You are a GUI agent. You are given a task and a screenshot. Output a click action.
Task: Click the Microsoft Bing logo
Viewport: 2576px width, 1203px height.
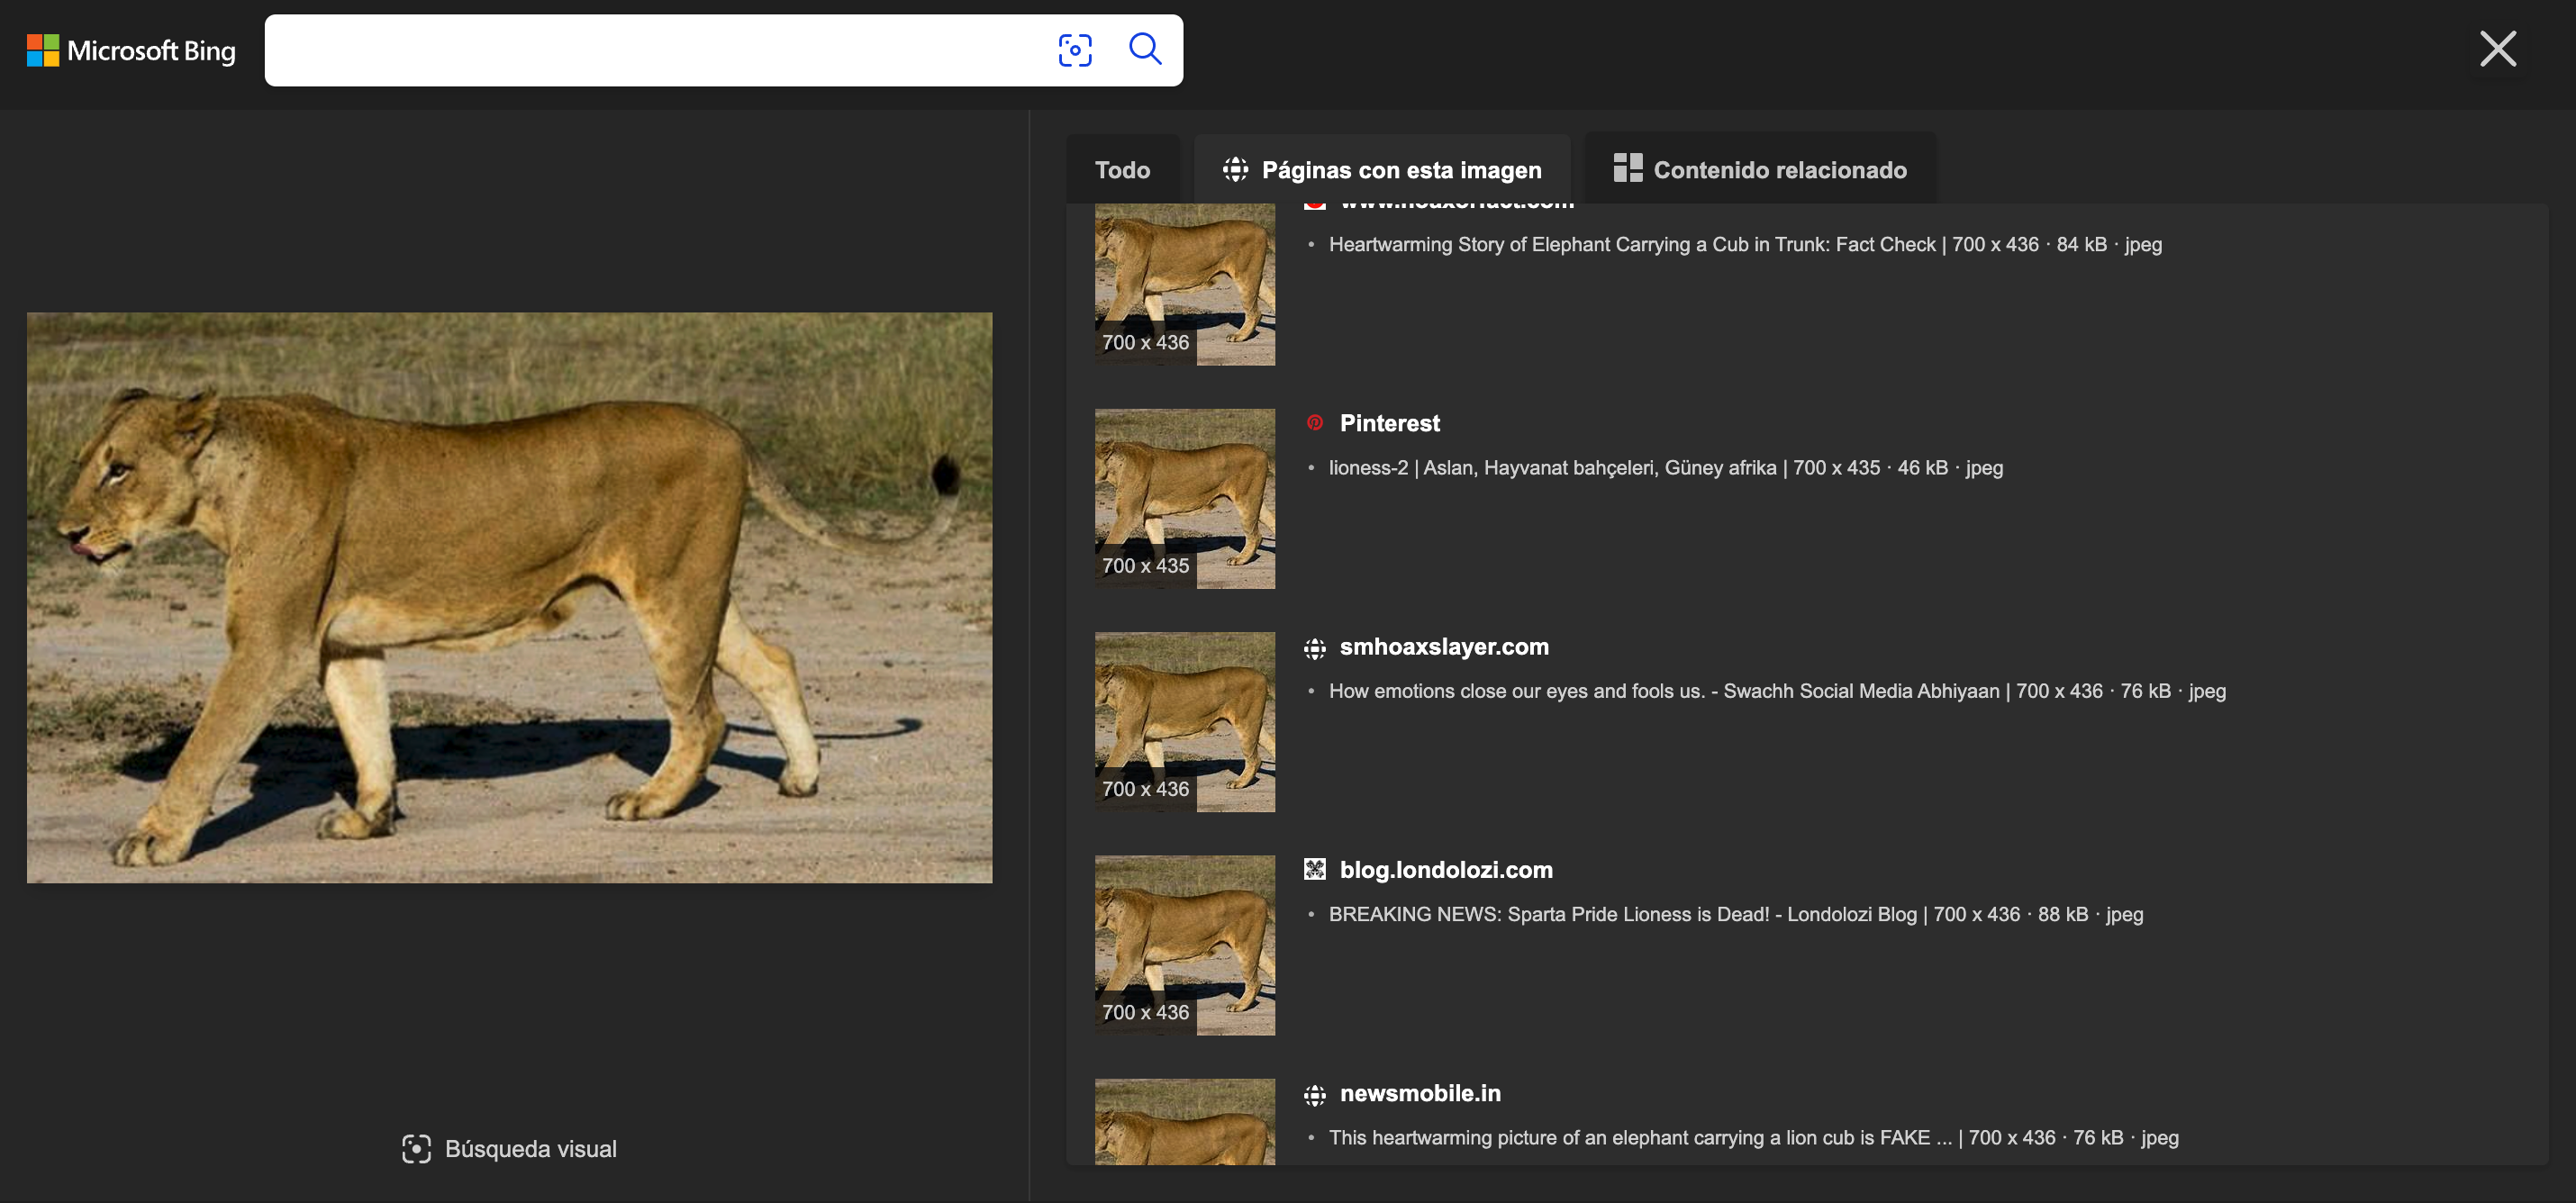click(x=131, y=50)
